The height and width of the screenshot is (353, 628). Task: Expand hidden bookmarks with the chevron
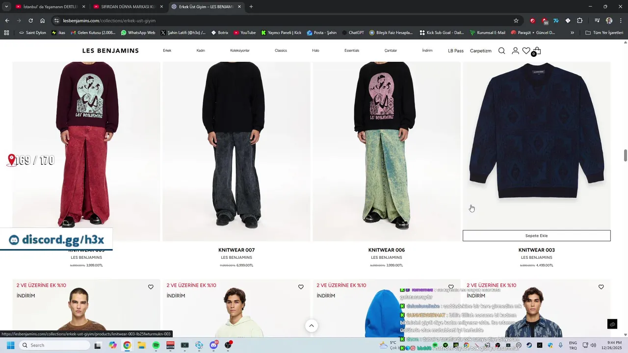[x=572, y=33]
